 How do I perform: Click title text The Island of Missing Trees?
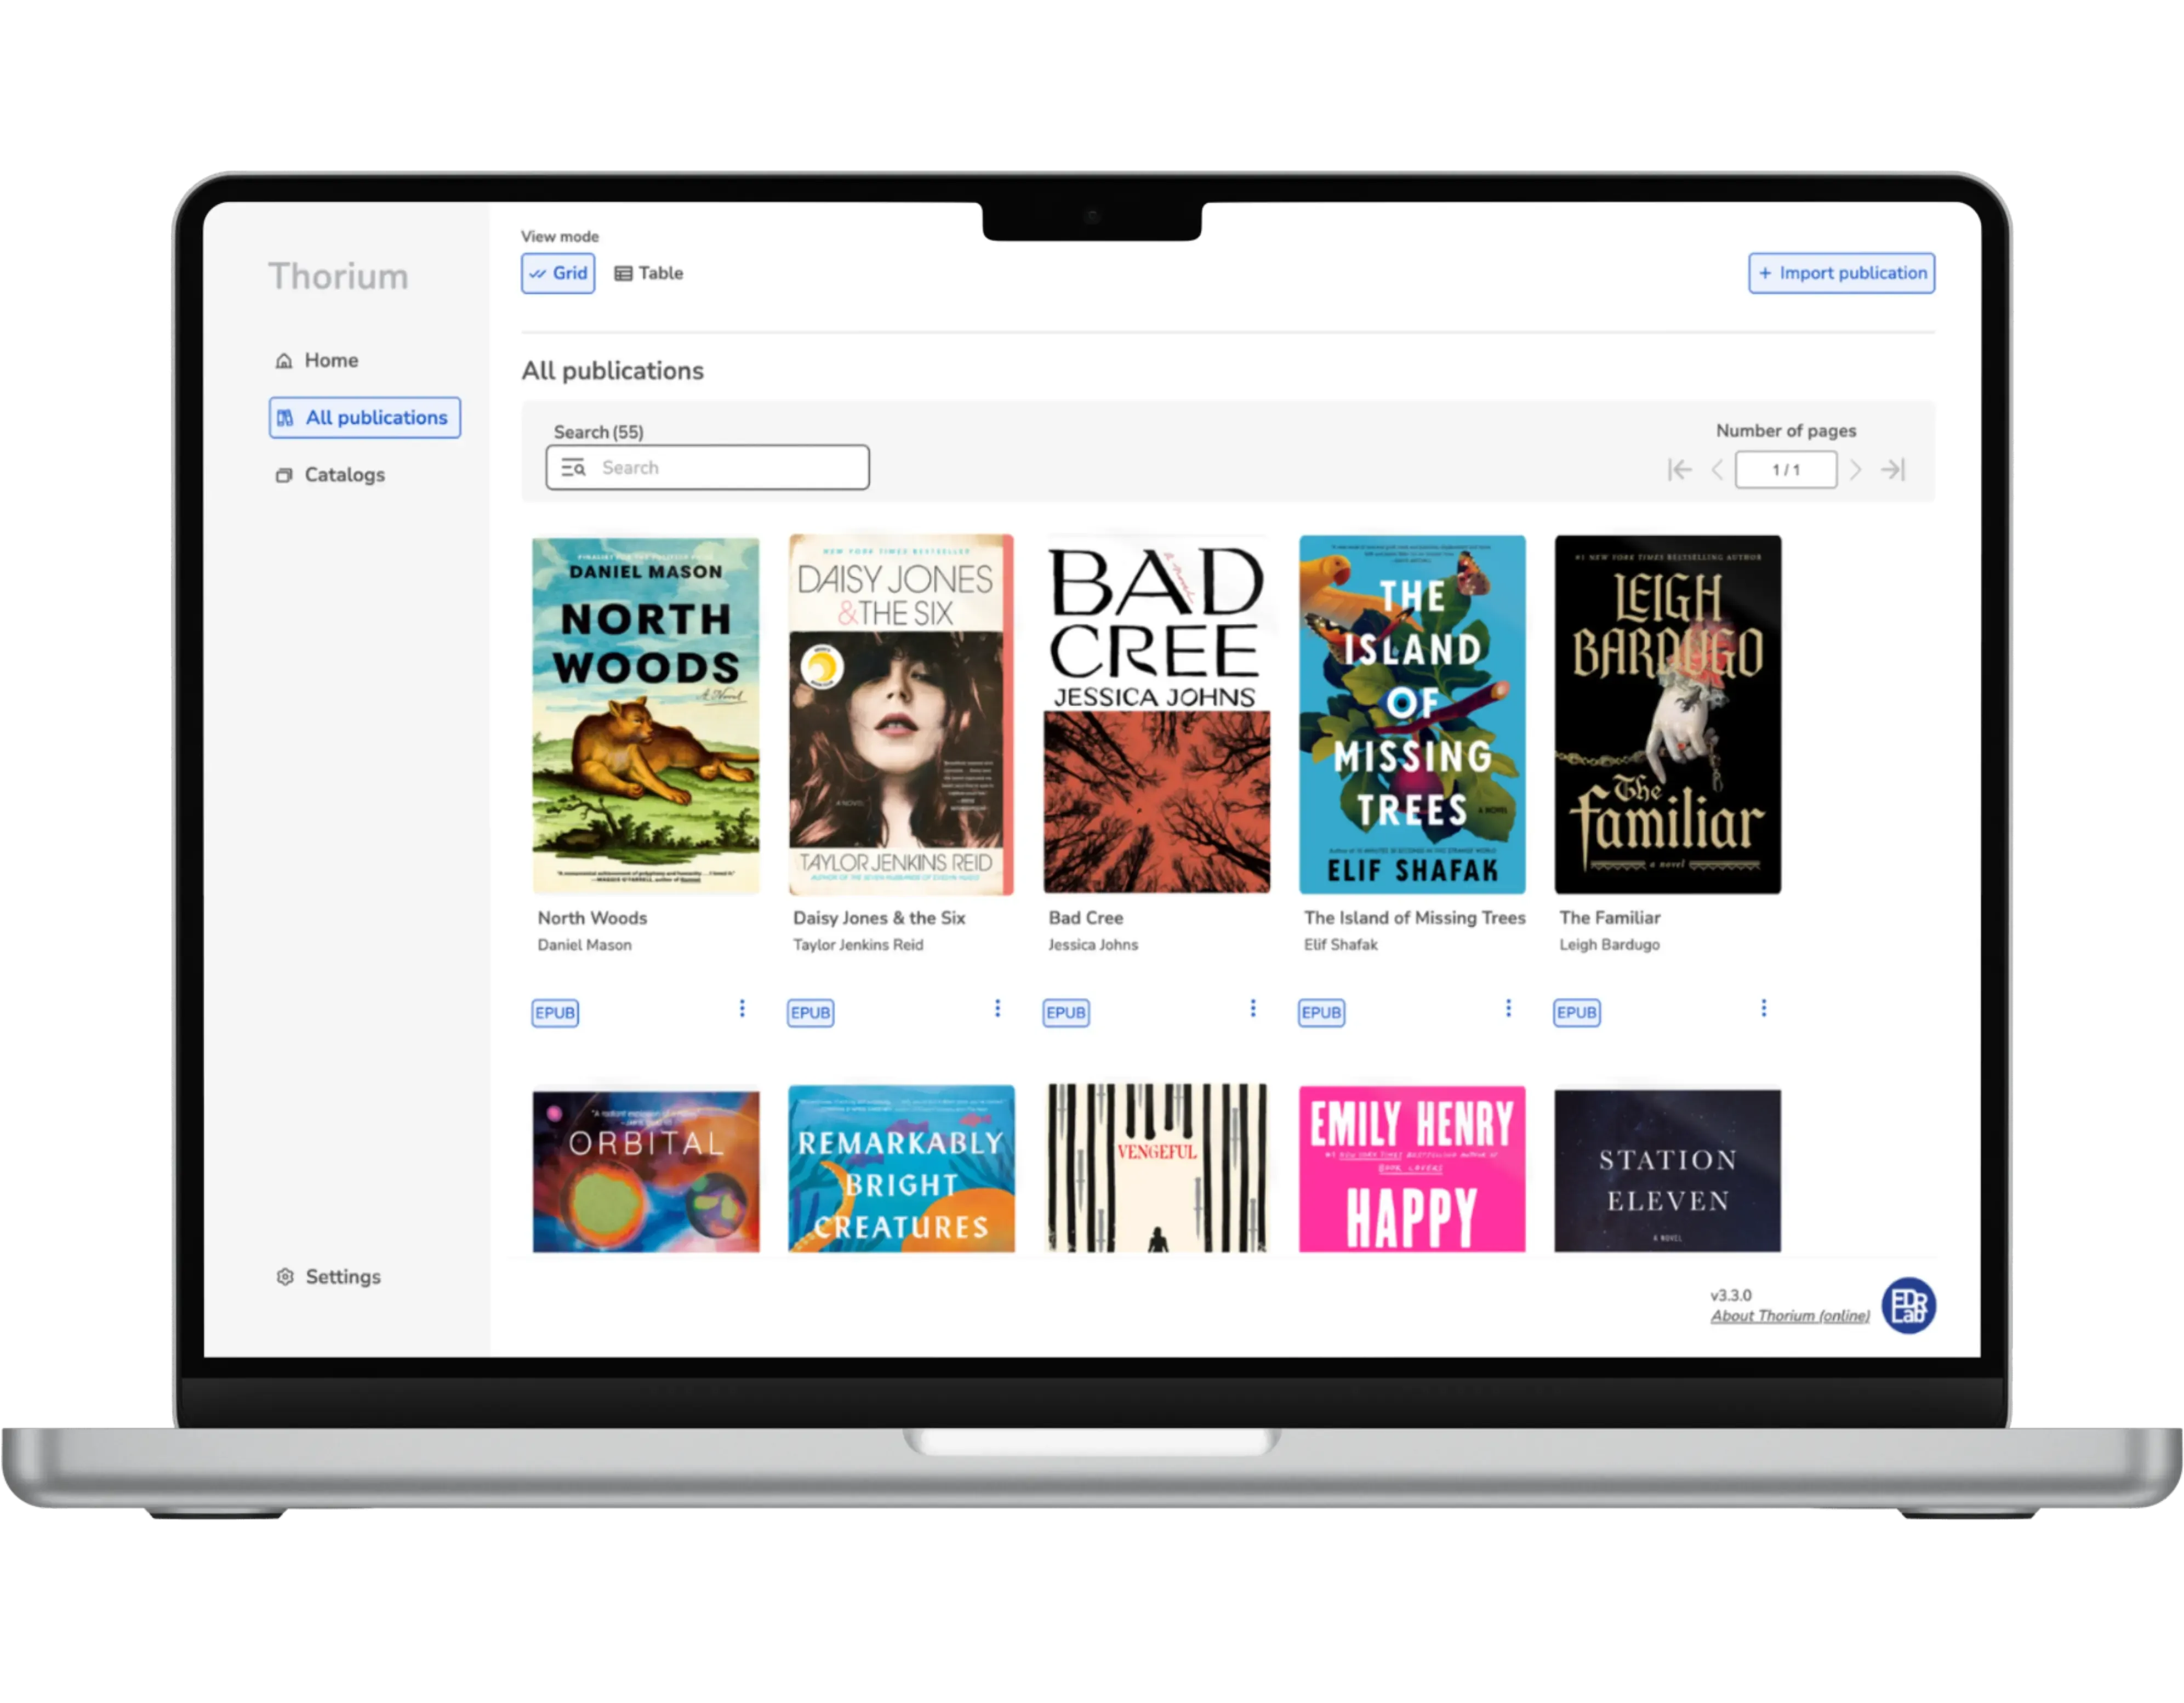pos(1414,917)
